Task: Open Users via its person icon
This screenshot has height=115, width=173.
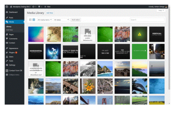Action: [7, 57]
